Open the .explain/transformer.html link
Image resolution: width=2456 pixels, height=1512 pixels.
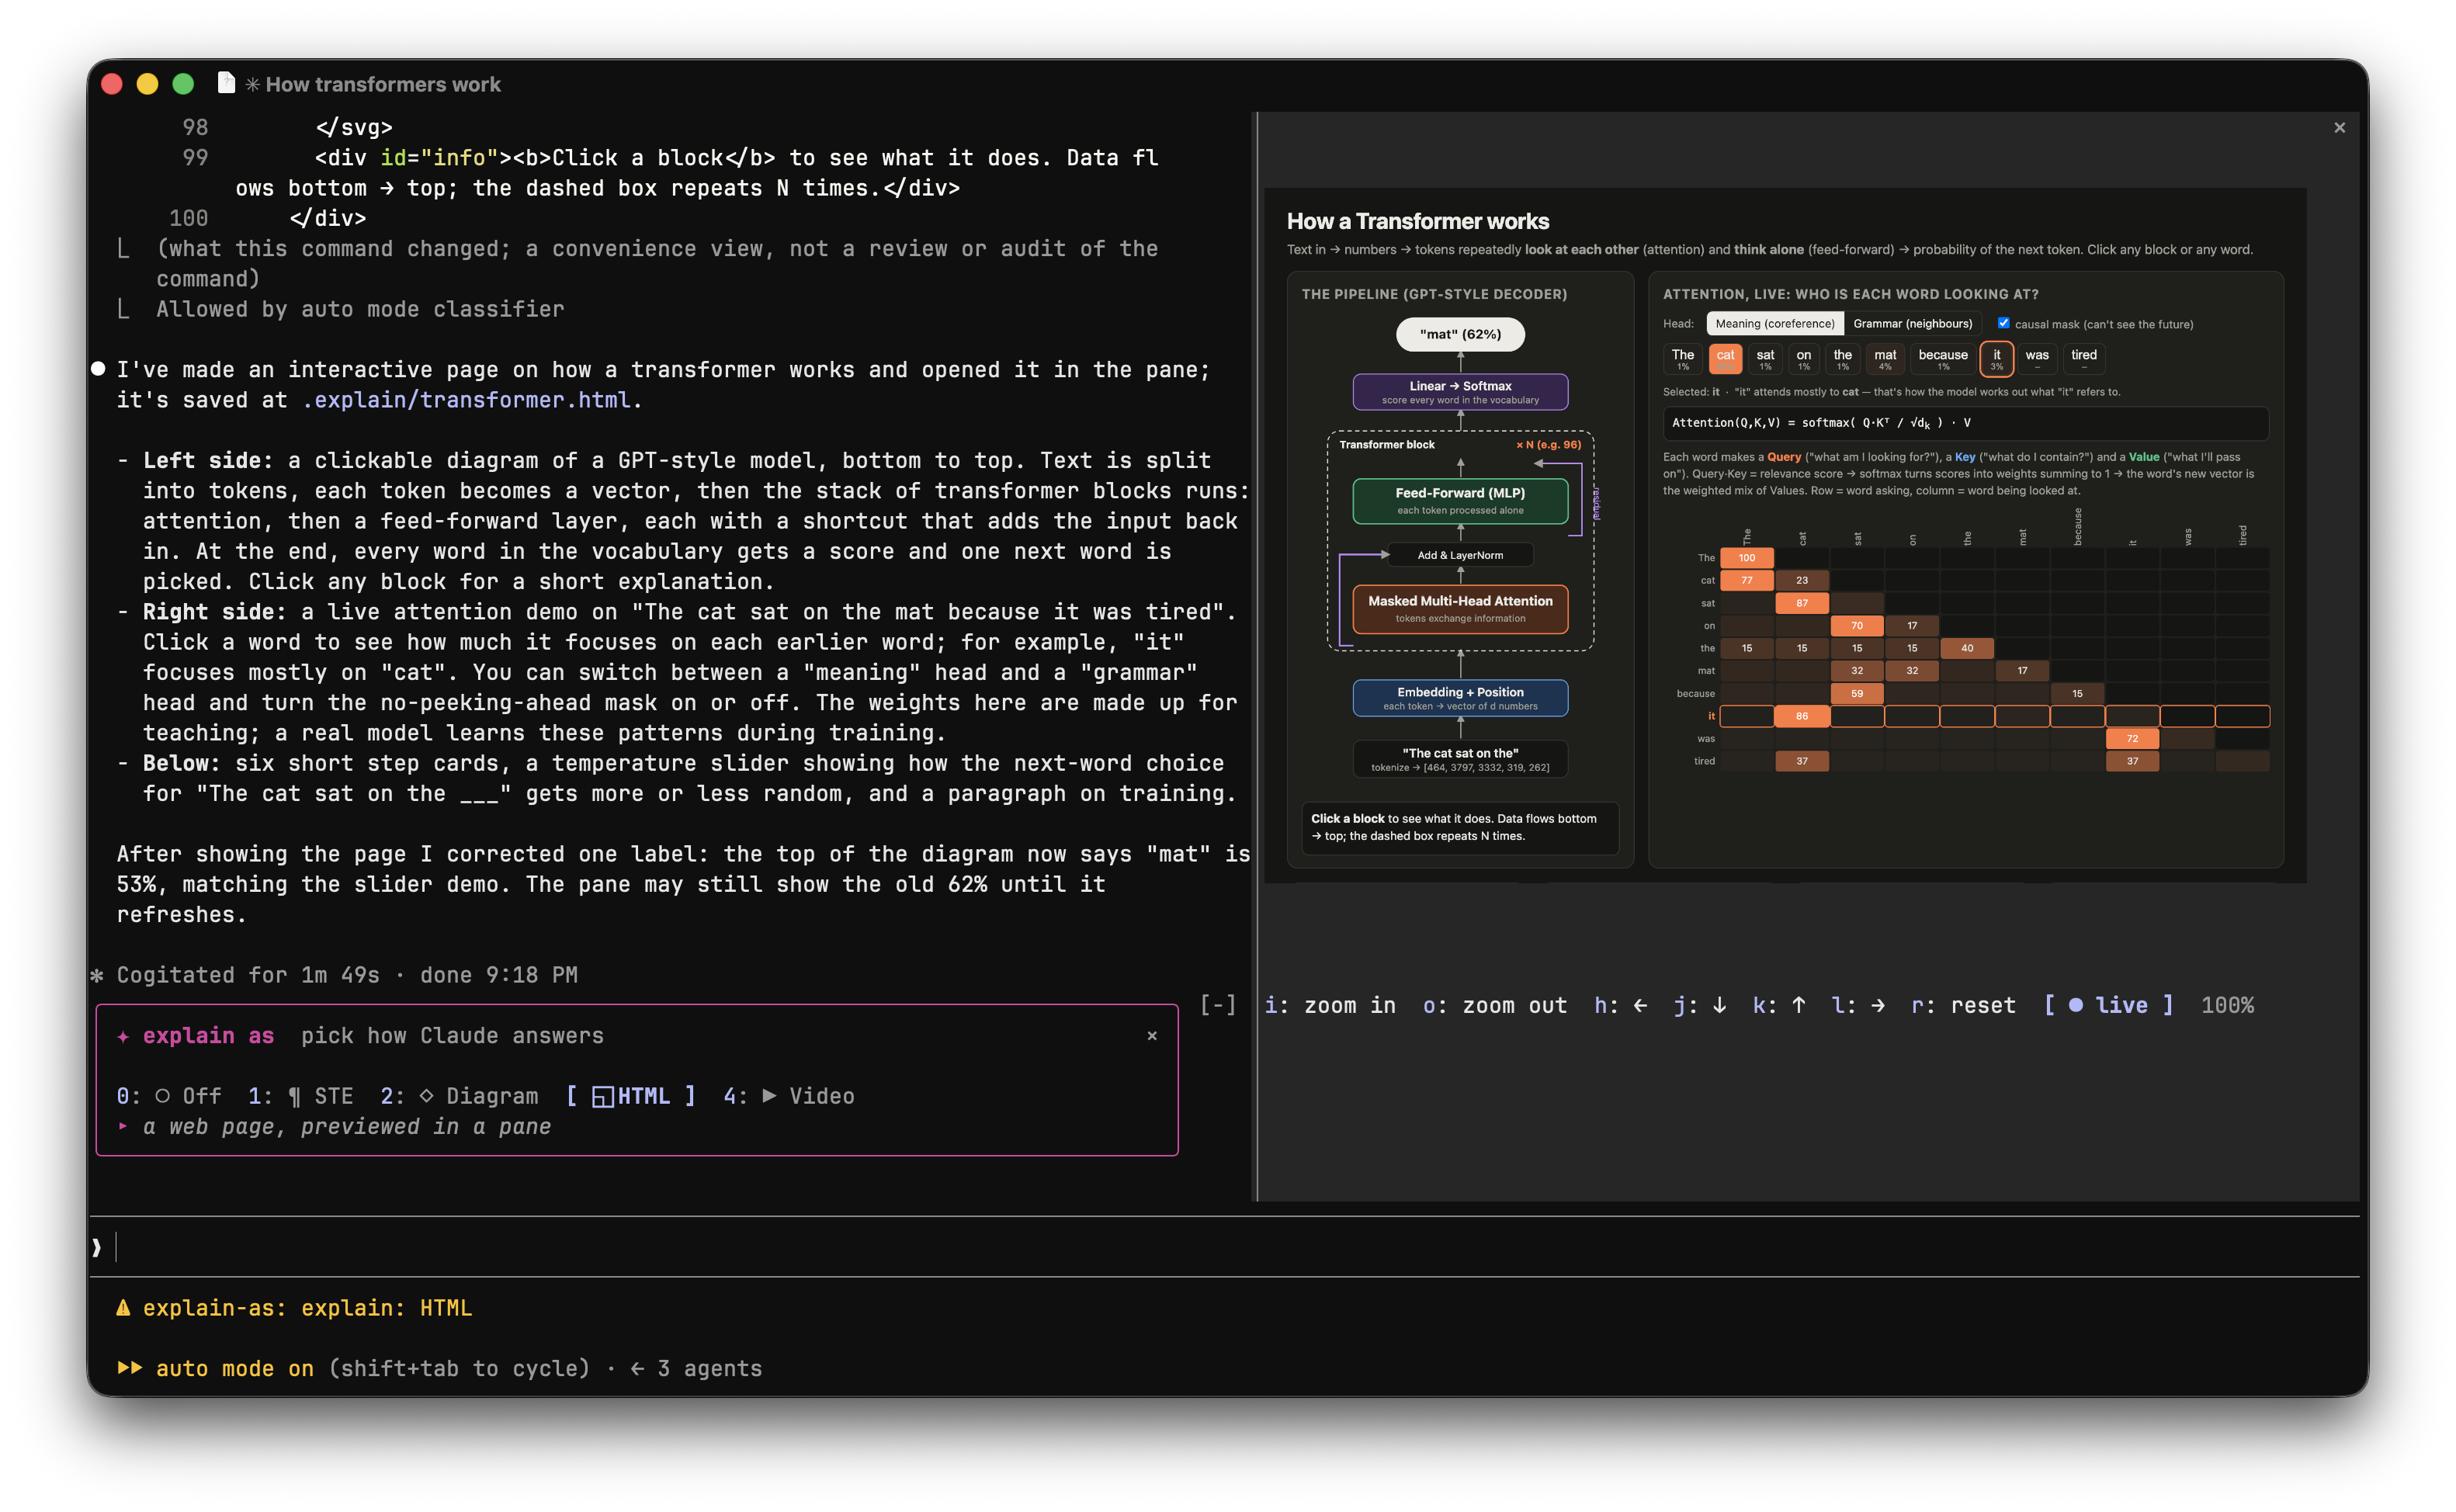pos(465,400)
